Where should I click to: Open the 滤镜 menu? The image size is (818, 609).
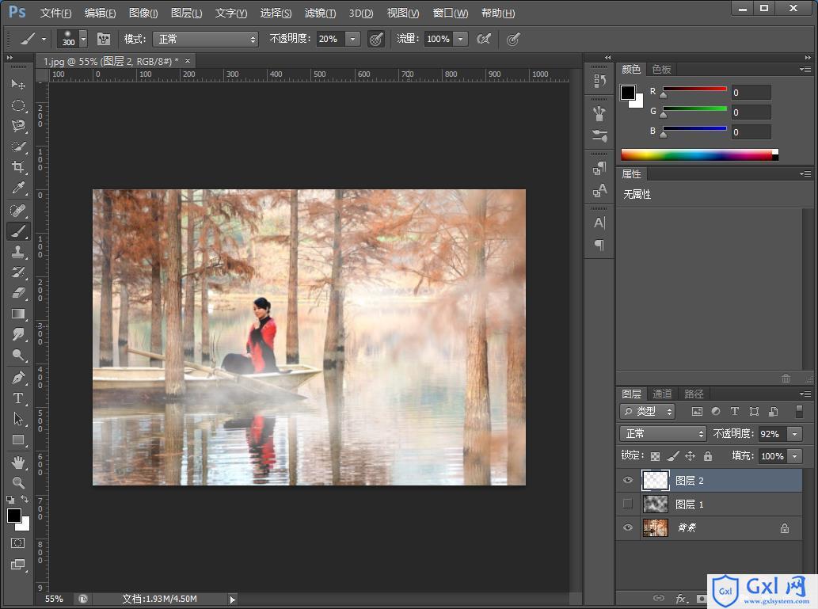pos(320,13)
